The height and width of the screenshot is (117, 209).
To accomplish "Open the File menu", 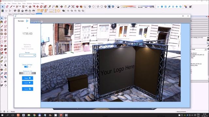I will (1, 3).
